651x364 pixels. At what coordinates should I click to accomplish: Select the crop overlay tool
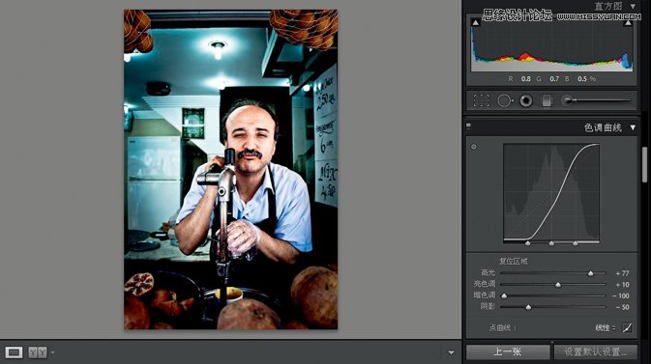click(481, 100)
